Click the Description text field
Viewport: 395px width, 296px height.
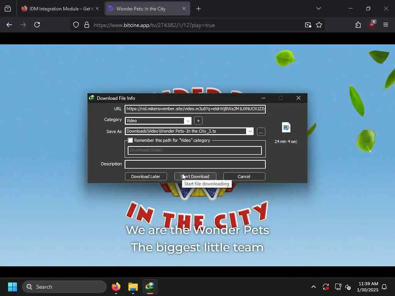[x=195, y=164]
